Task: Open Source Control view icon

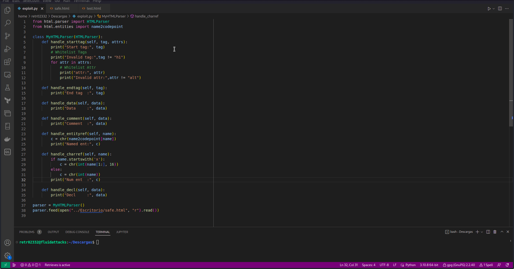Action: (8, 36)
